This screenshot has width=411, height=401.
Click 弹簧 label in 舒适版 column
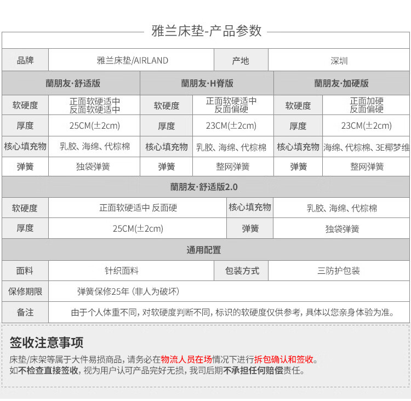pos(25,167)
